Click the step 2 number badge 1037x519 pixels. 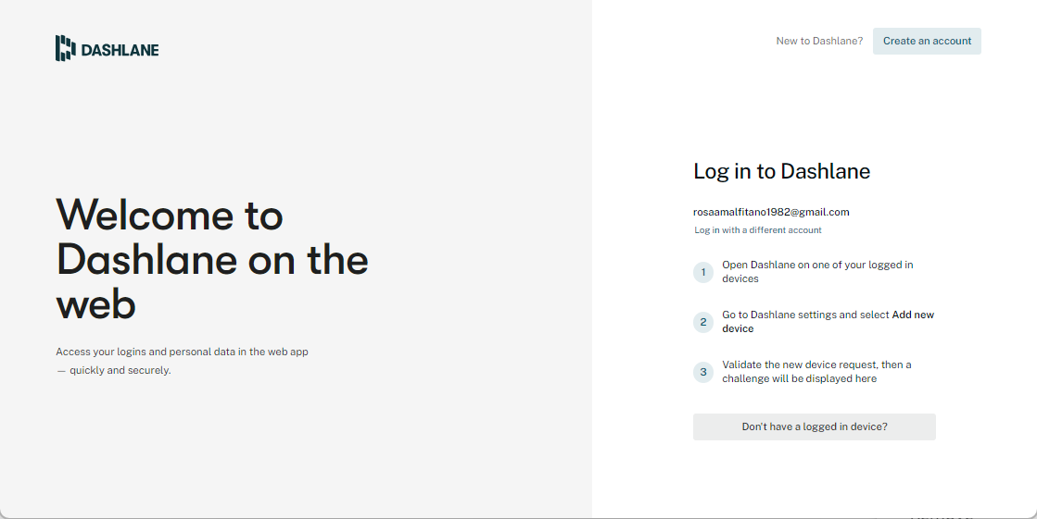click(x=703, y=322)
